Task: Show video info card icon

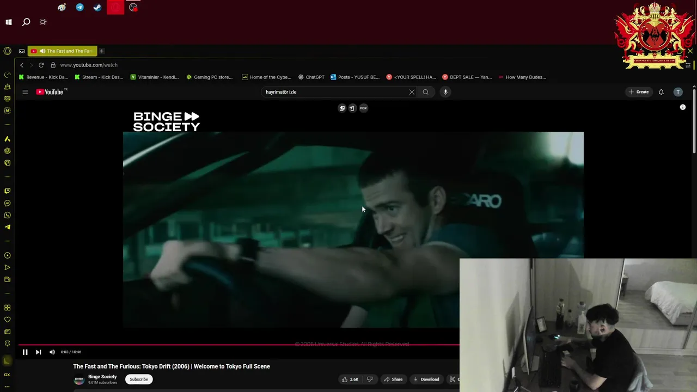Action: (683, 107)
